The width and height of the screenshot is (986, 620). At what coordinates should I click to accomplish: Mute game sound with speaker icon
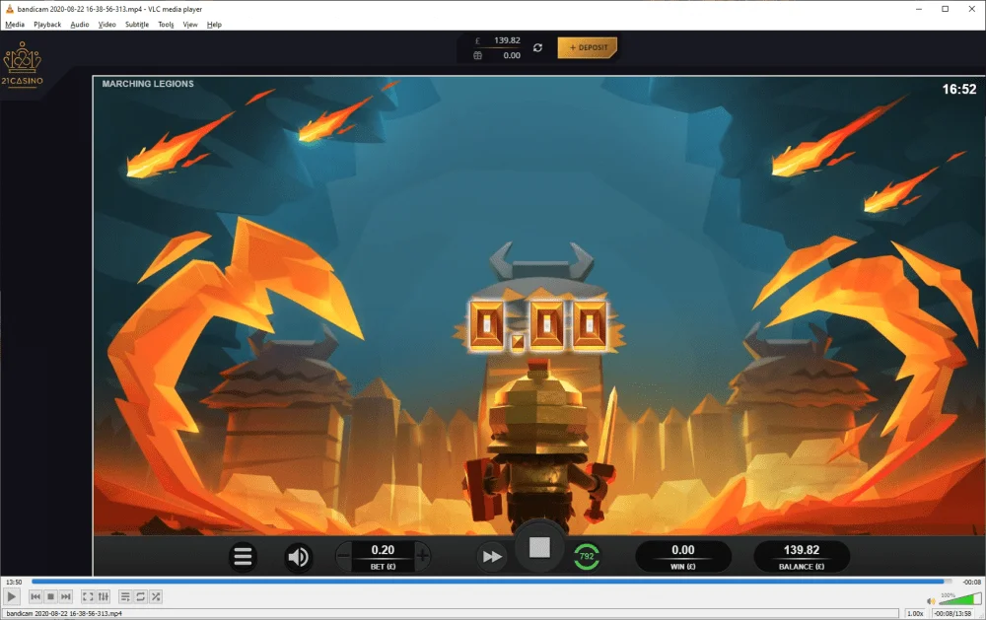click(x=298, y=557)
